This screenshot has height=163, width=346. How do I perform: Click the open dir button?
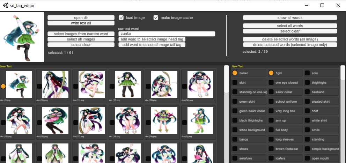(x=81, y=18)
